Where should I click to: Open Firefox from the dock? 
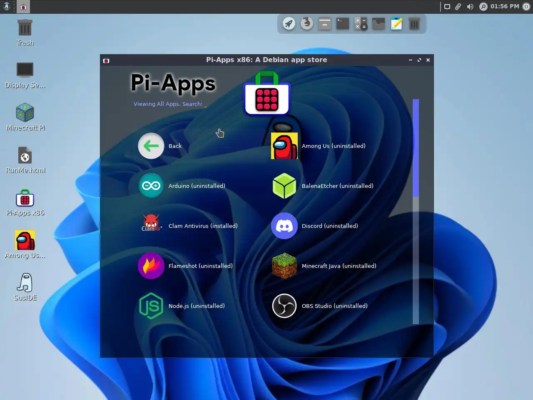pos(307,23)
